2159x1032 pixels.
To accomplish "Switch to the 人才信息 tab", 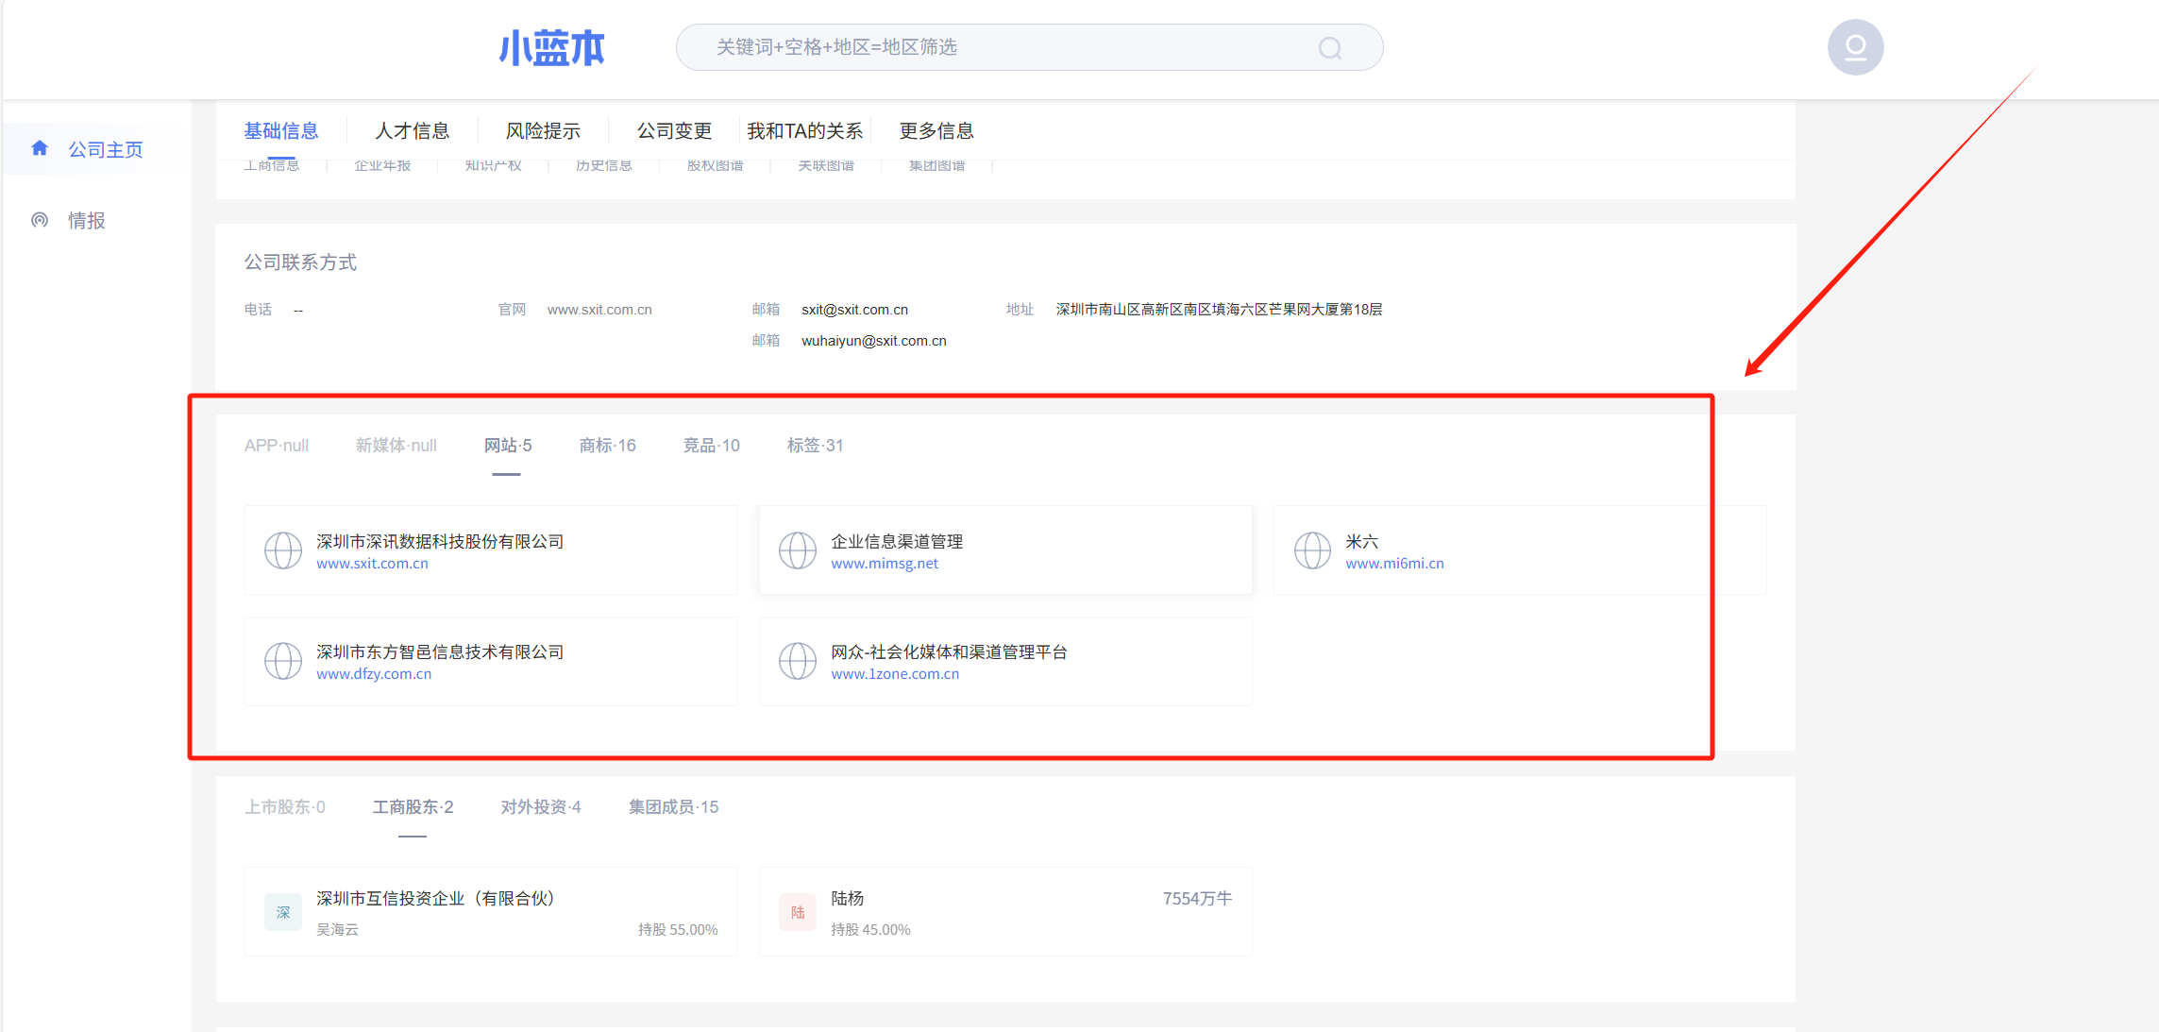I will pos(413,130).
